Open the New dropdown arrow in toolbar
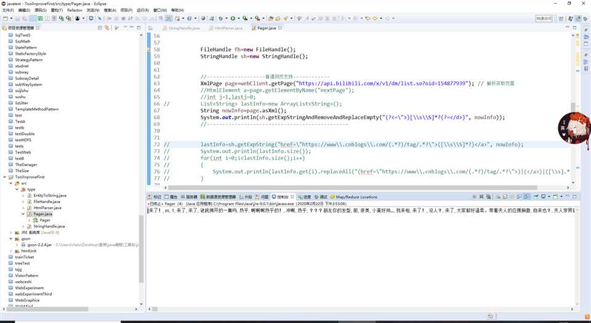Image resolution: width=591 pixels, height=323 pixels. (x=11, y=18)
